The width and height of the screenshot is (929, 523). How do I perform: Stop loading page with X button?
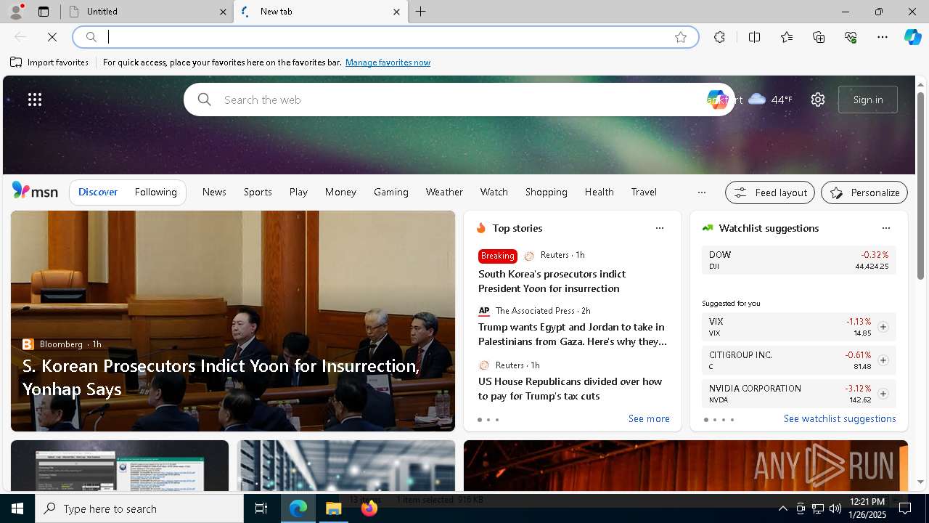(52, 37)
